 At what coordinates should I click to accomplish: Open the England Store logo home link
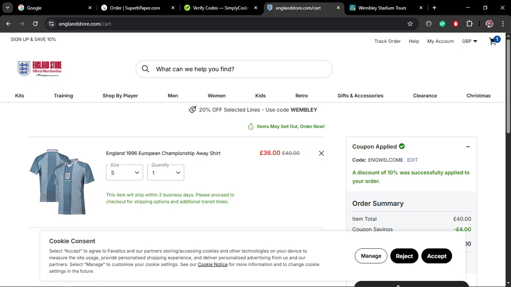point(40,69)
